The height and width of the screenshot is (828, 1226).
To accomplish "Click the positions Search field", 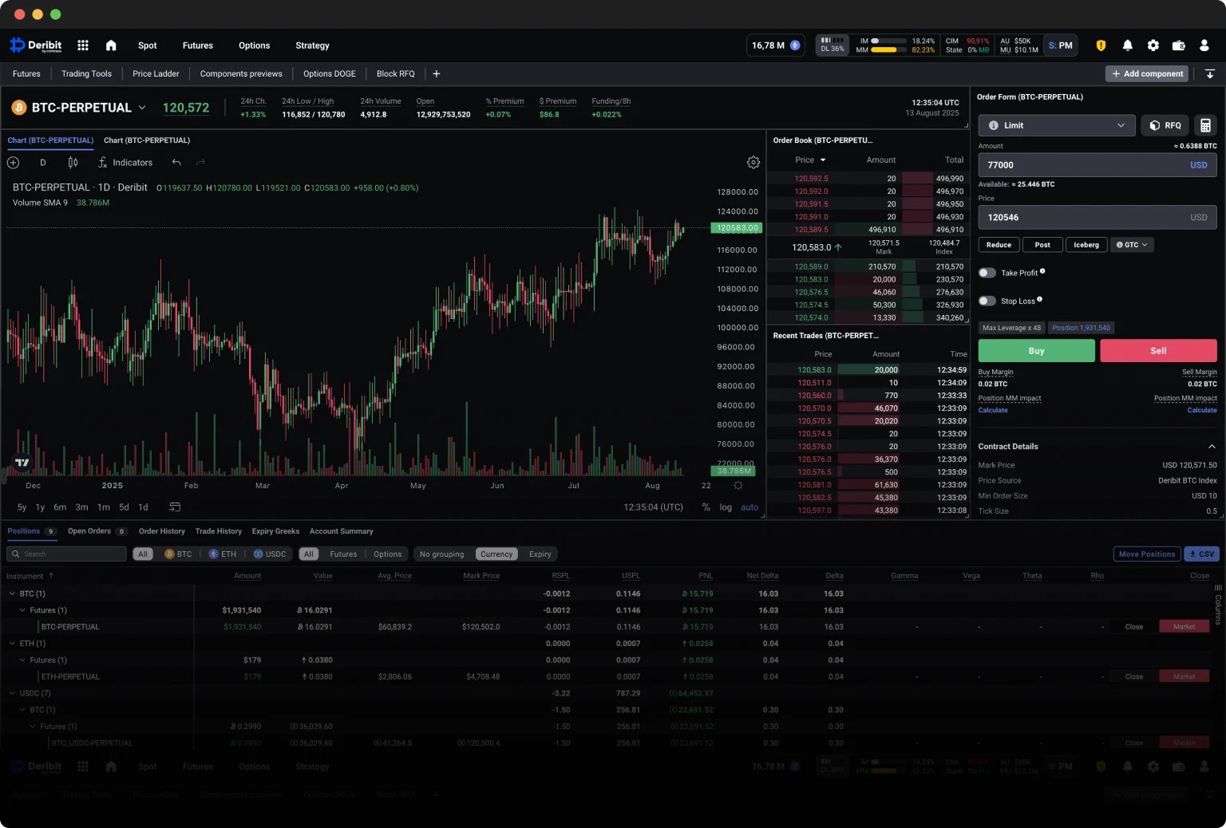I will pyautogui.click(x=66, y=554).
